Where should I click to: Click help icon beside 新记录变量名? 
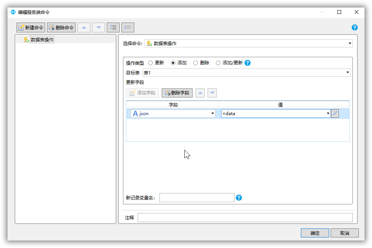[239, 198]
